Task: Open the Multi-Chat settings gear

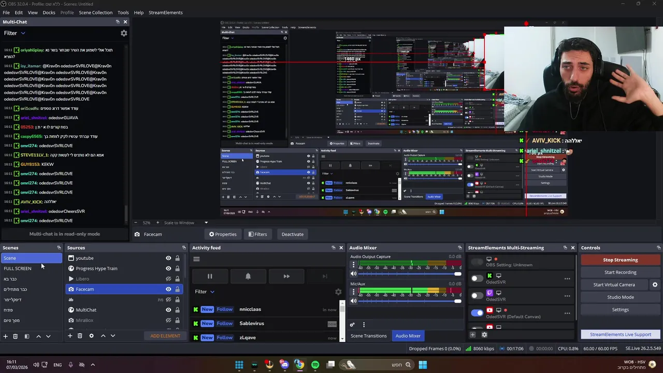Action: 124,33
